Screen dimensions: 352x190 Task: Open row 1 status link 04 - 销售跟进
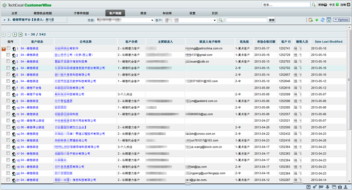coord(30,49)
